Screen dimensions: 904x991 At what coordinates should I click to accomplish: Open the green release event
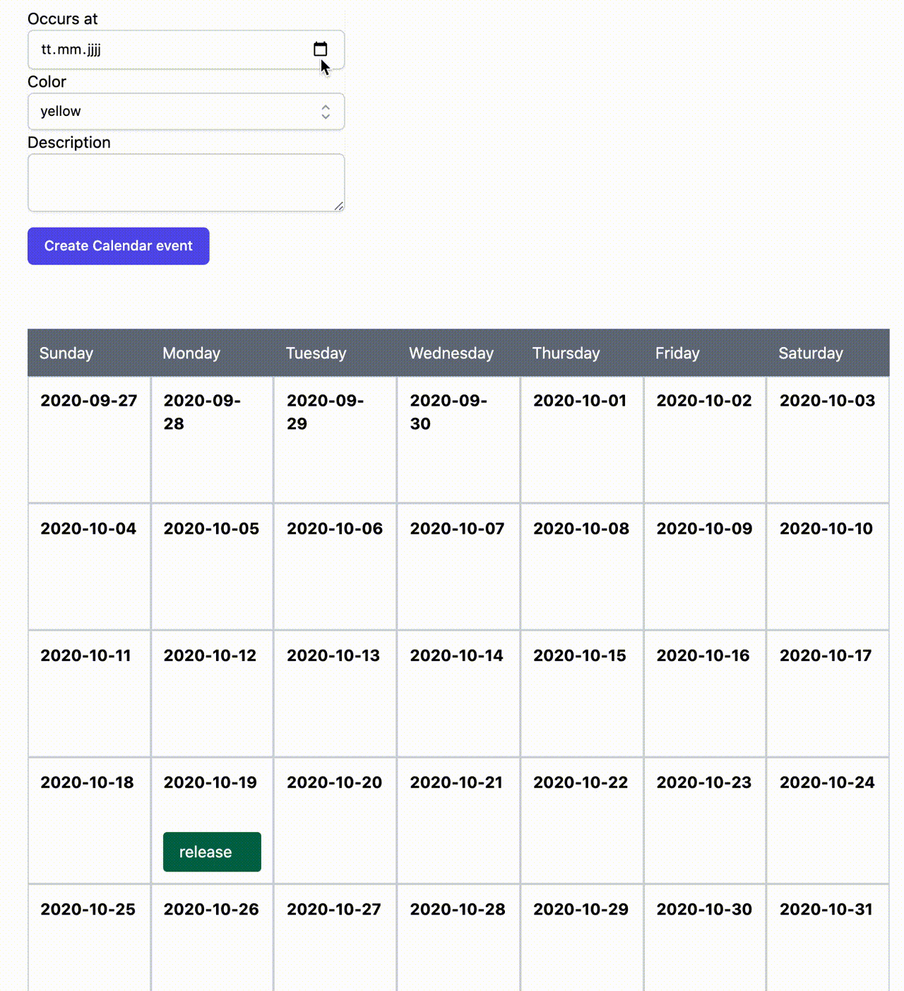tap(212, 852)
